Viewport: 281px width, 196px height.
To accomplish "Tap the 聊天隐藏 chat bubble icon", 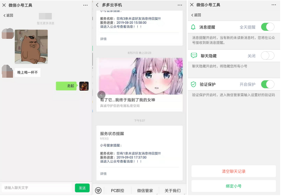I will [x=194, y=56].
